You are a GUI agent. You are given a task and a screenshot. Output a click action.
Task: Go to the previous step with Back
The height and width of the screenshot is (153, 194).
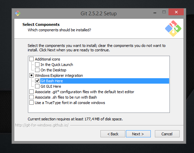[113, 134]
